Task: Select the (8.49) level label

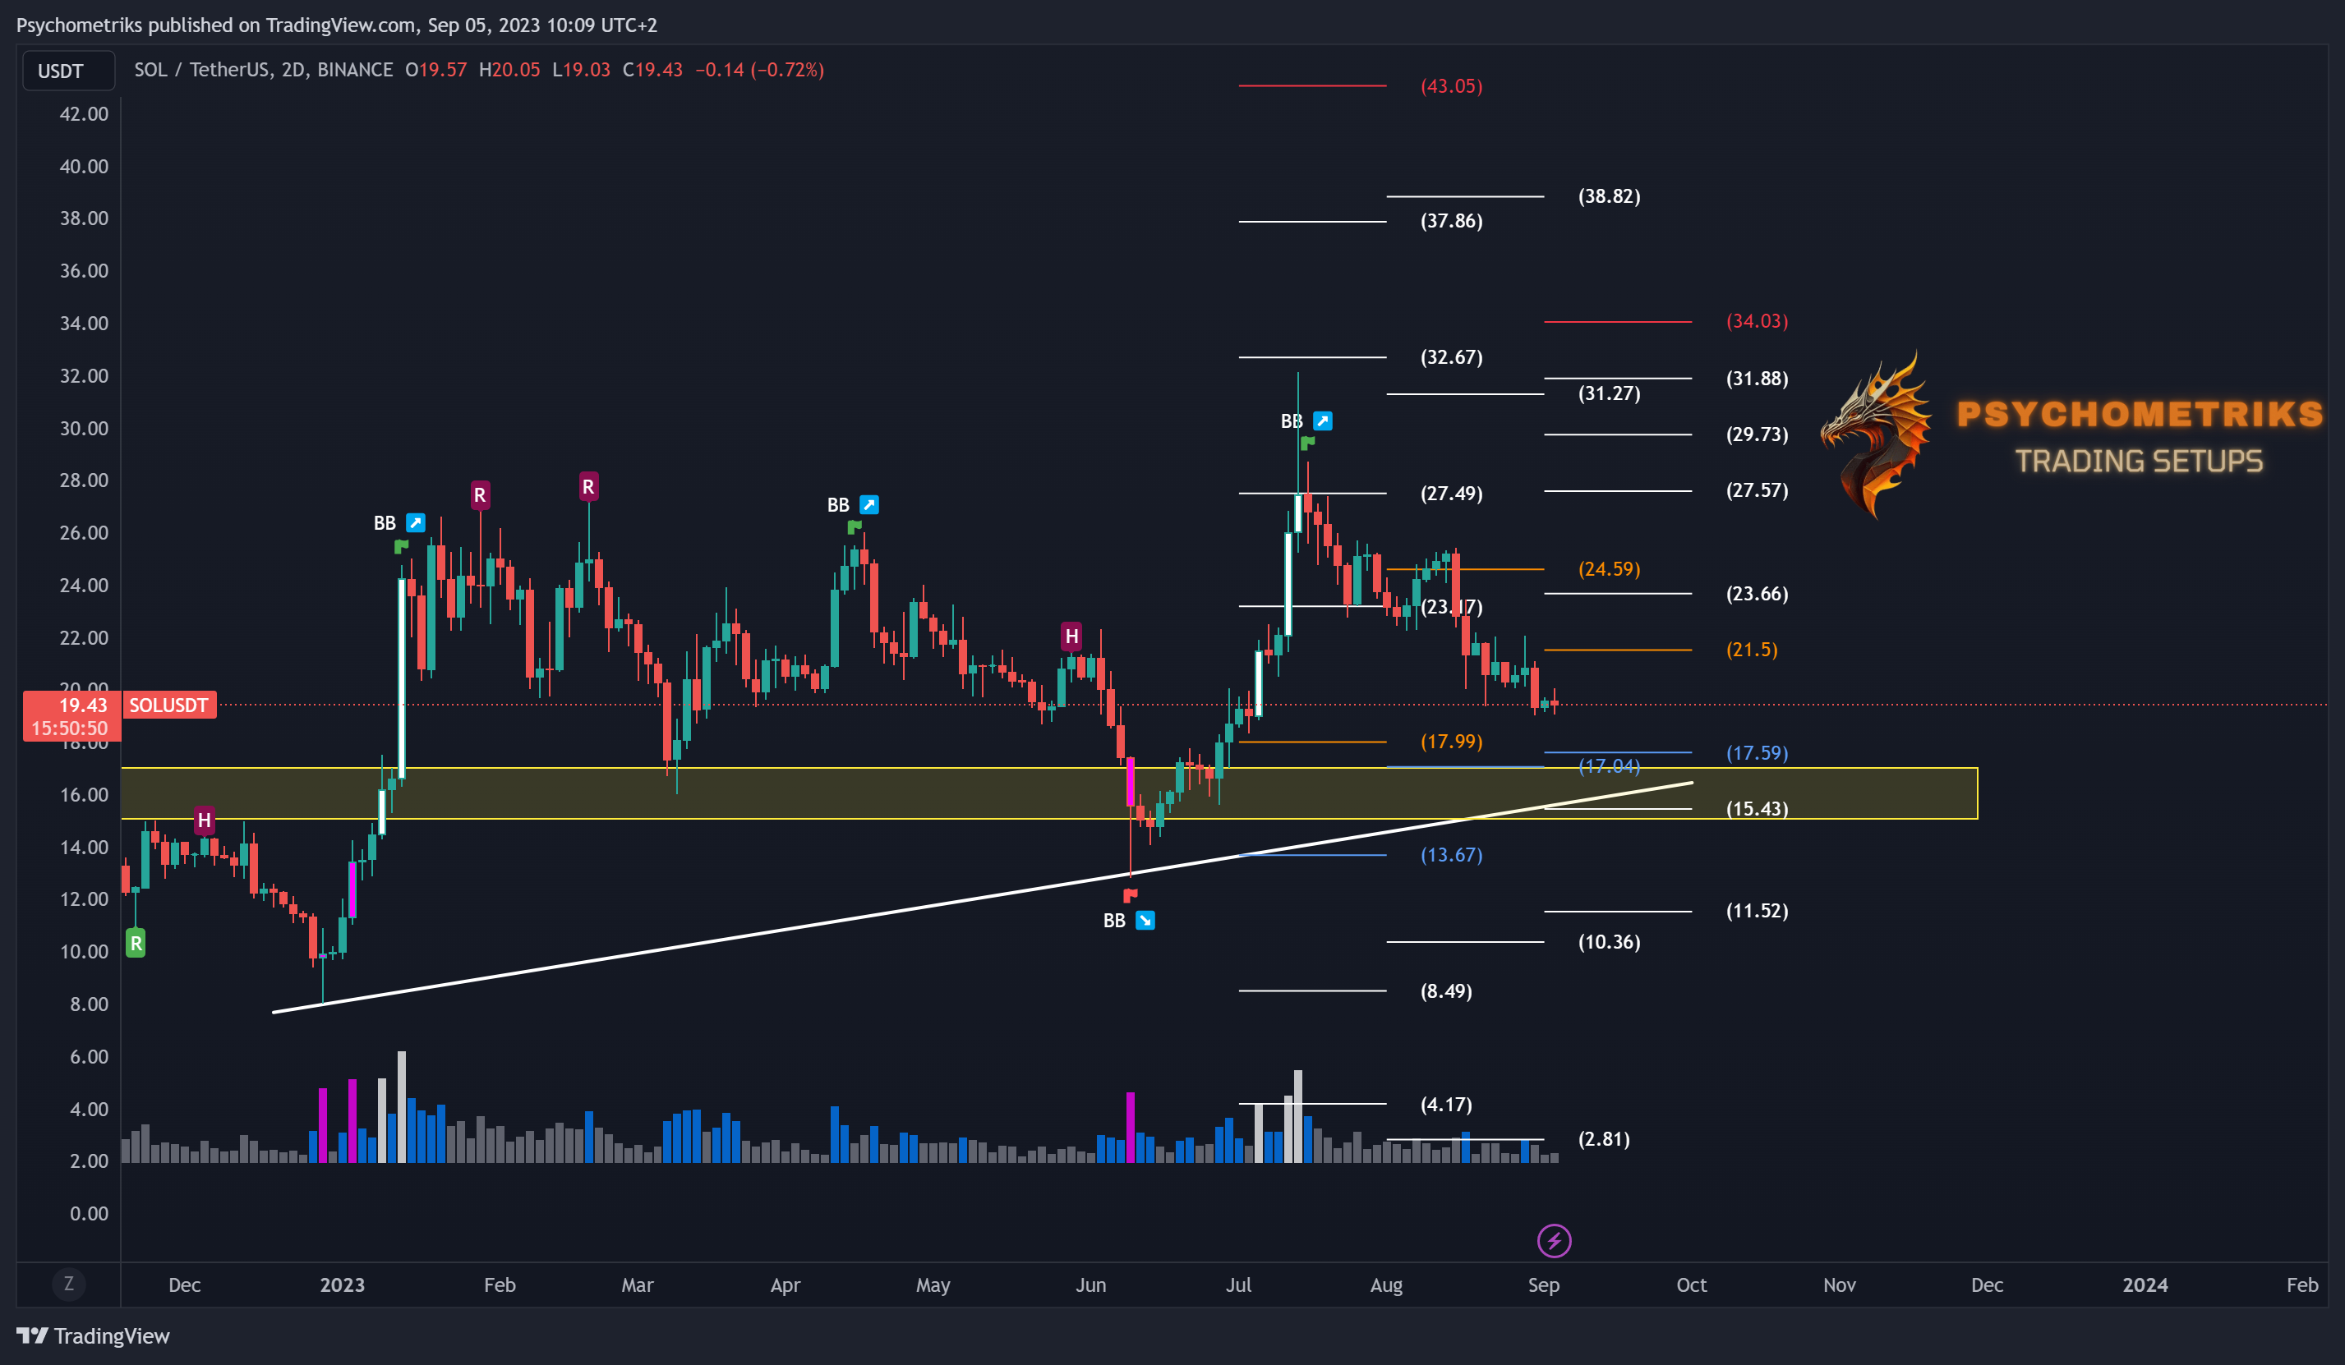Action: pos(1445,991)
